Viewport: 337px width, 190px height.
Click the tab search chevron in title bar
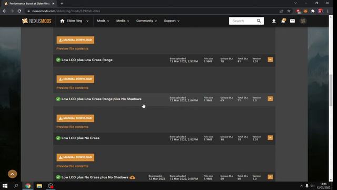(x=295, y=3)
